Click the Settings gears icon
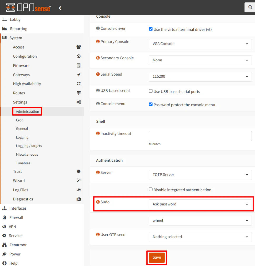 (x=79, y=102)
